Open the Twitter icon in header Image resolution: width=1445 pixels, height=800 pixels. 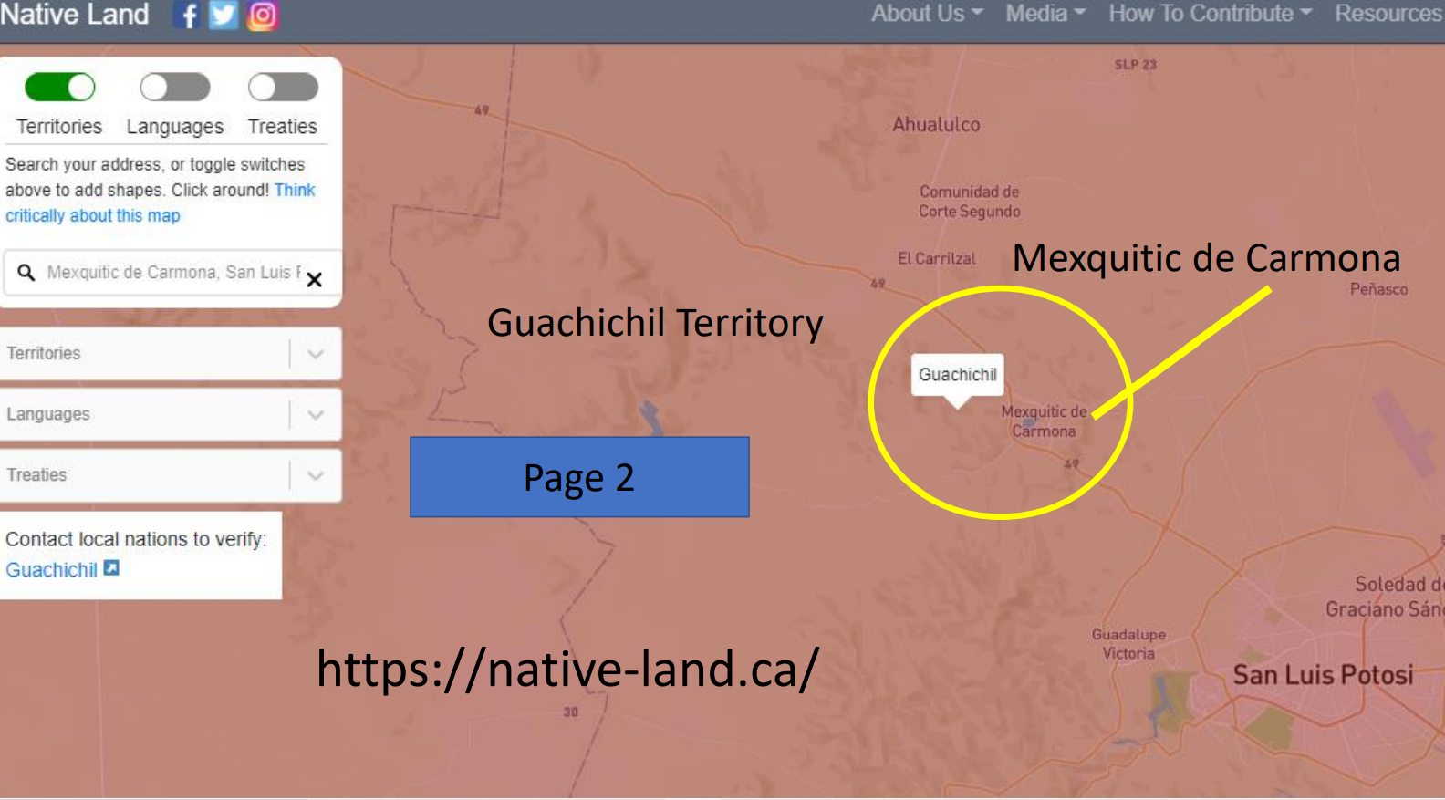[x=224, y=16]
